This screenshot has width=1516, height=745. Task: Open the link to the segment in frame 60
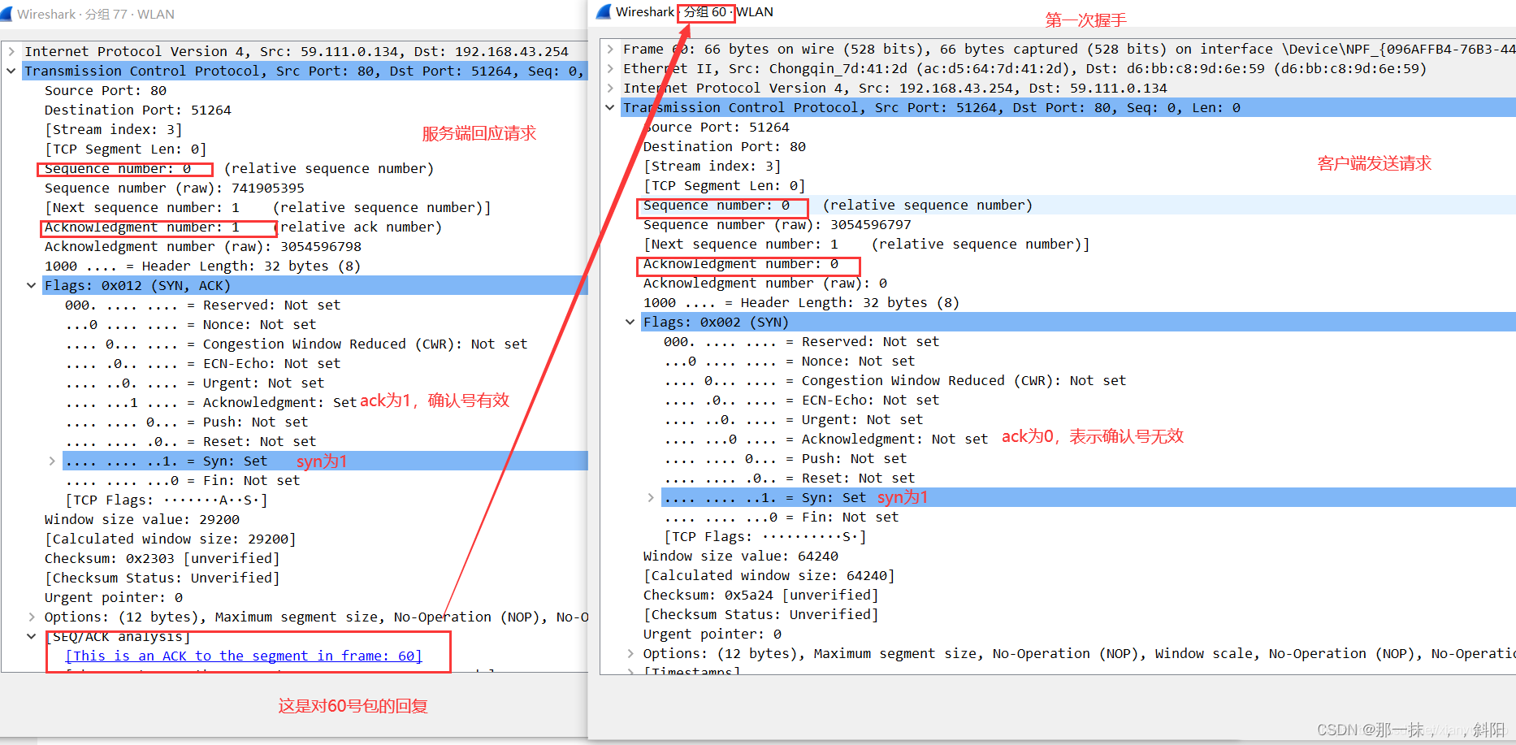pyautogui.click(x=244, y=656)
